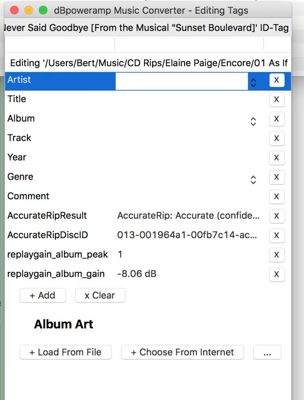Delete the replaygain_album_gain tag
Viewport: 304px width, 400px height.
277,274
